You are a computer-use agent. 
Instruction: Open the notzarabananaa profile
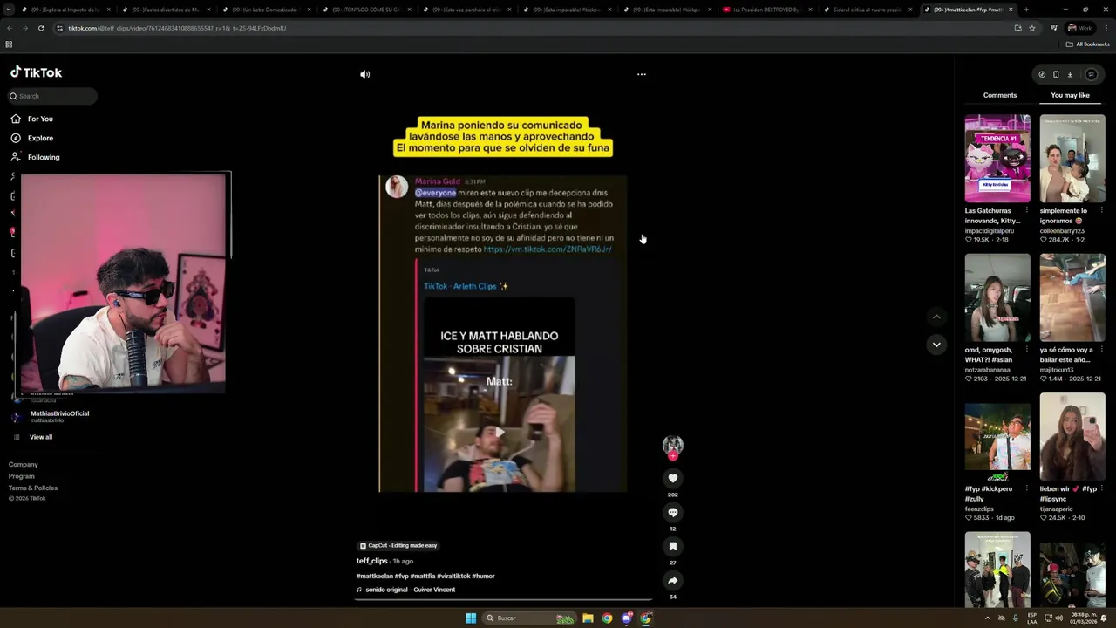[x=990, y=370]
